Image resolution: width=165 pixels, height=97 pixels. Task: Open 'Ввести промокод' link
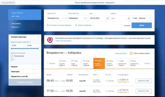(85, 25)
